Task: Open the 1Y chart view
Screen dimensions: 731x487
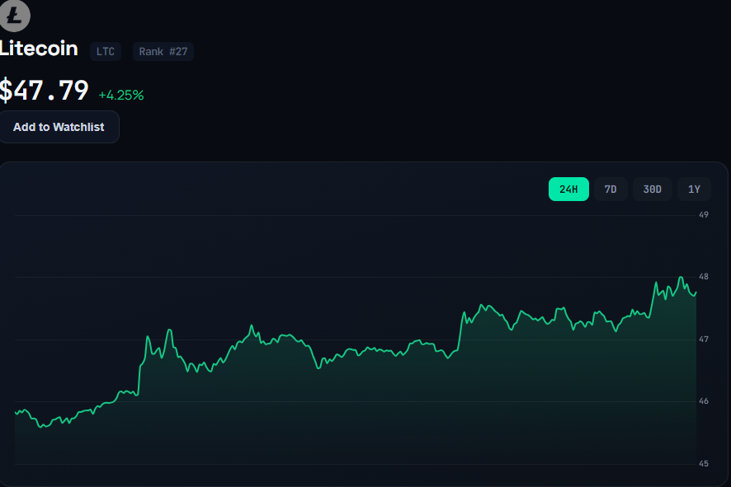Action: point(694,189)
